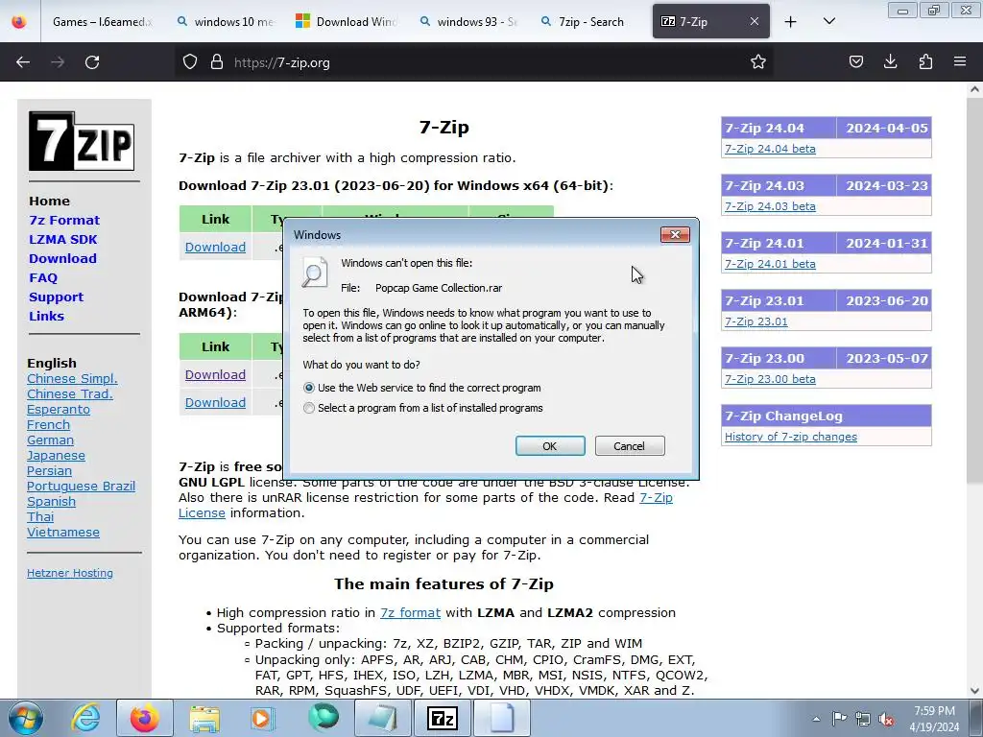Open Save to Pocket icon
983x737 pixels.
(x=856, y=61)
